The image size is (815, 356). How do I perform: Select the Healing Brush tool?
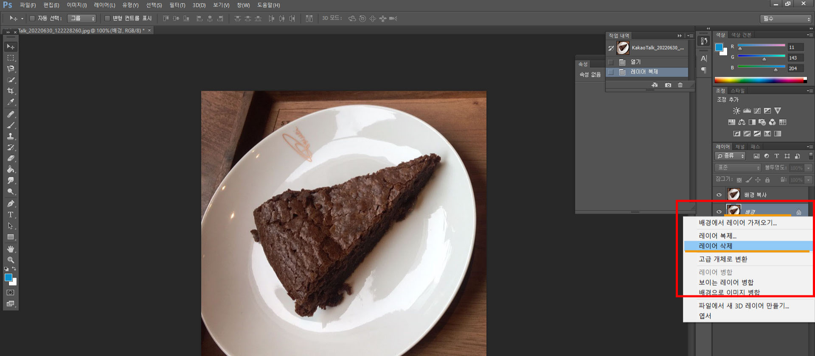pyautogui.click(x=11, y=114)
